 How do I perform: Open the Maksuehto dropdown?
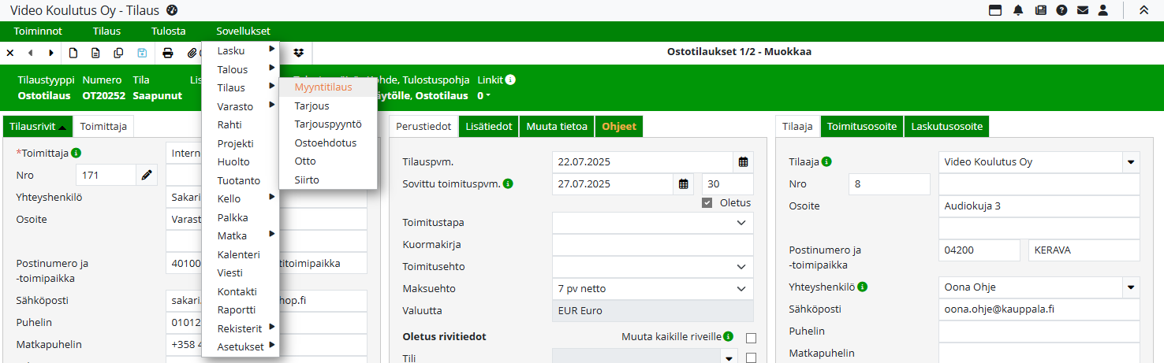741,289
